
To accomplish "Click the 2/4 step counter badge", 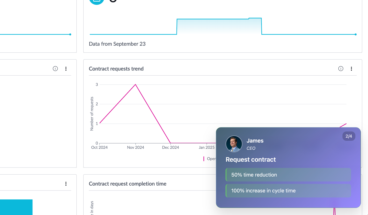I will [x=349, y=136].
